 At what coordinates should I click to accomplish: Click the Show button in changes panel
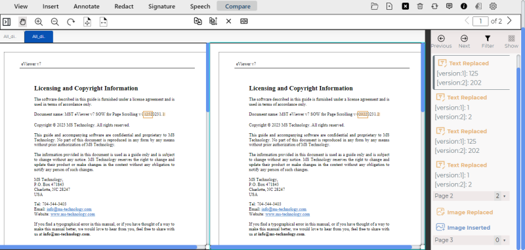click(x=511, y=42)
